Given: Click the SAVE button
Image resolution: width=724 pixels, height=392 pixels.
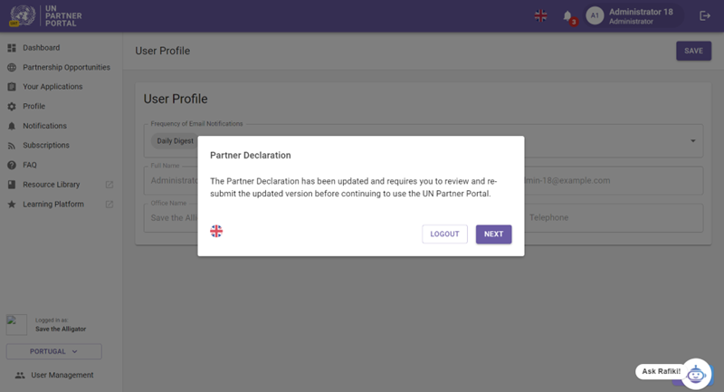Looking at the screenshot, I should (x=693, y=51).
